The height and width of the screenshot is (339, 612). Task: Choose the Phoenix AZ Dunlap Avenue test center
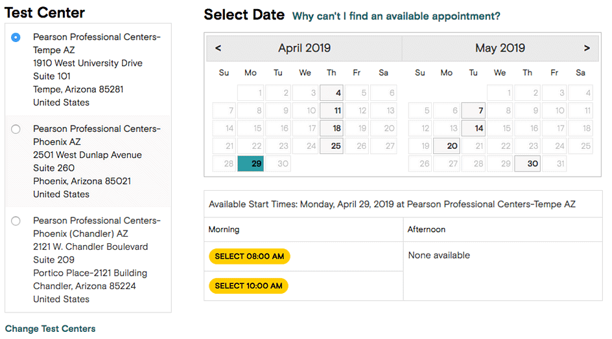16,129
